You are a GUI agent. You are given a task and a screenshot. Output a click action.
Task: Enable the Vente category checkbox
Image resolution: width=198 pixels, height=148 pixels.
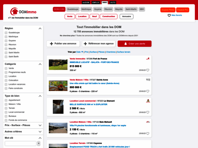click(x=6, y=68)
